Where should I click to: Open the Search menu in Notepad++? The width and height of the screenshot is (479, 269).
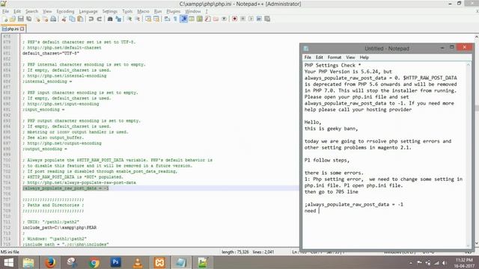31,11
